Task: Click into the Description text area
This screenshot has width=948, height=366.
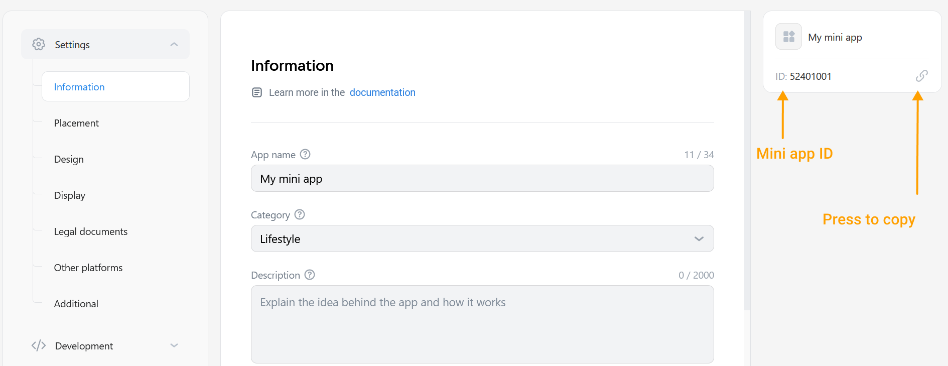Action: (482, 324)
